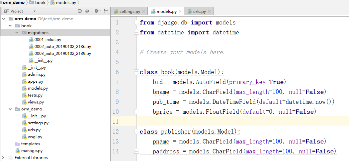Select settings.py in the project tree

pyautogui.click(x=38, y=123)
